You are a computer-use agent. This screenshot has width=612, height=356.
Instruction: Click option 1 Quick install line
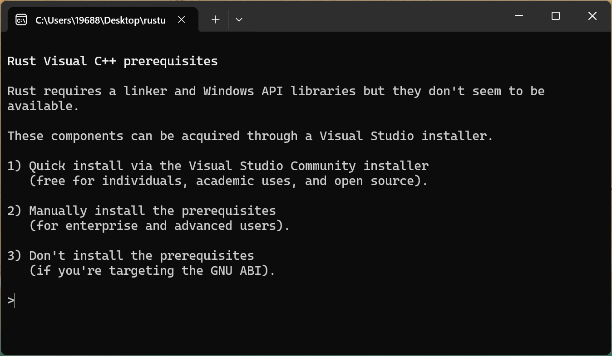pyautogui.click(x=218, y=166)
